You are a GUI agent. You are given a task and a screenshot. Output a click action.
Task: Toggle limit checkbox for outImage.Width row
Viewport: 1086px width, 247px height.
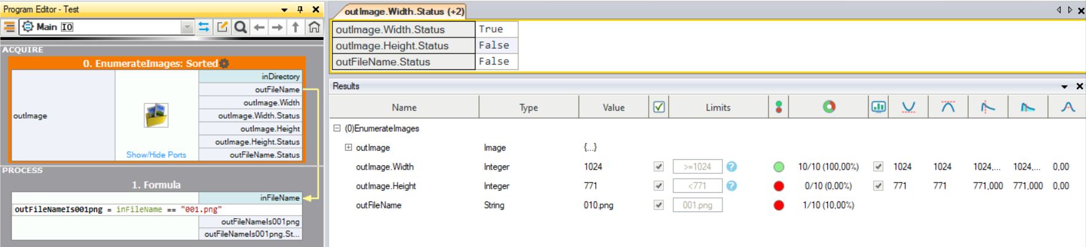pyautogui.click(x=658, y=167)
